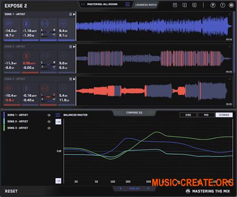
Task: Open the settings gear icon at top right
Action: pos(231,5)
